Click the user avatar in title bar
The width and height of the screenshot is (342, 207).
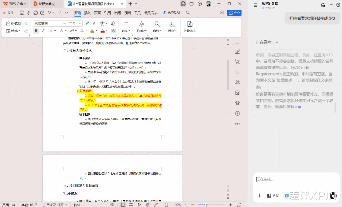(208, 4)
